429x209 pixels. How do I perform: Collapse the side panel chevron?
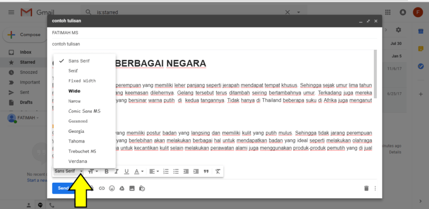pyautogui.click(x=421, y=201)
